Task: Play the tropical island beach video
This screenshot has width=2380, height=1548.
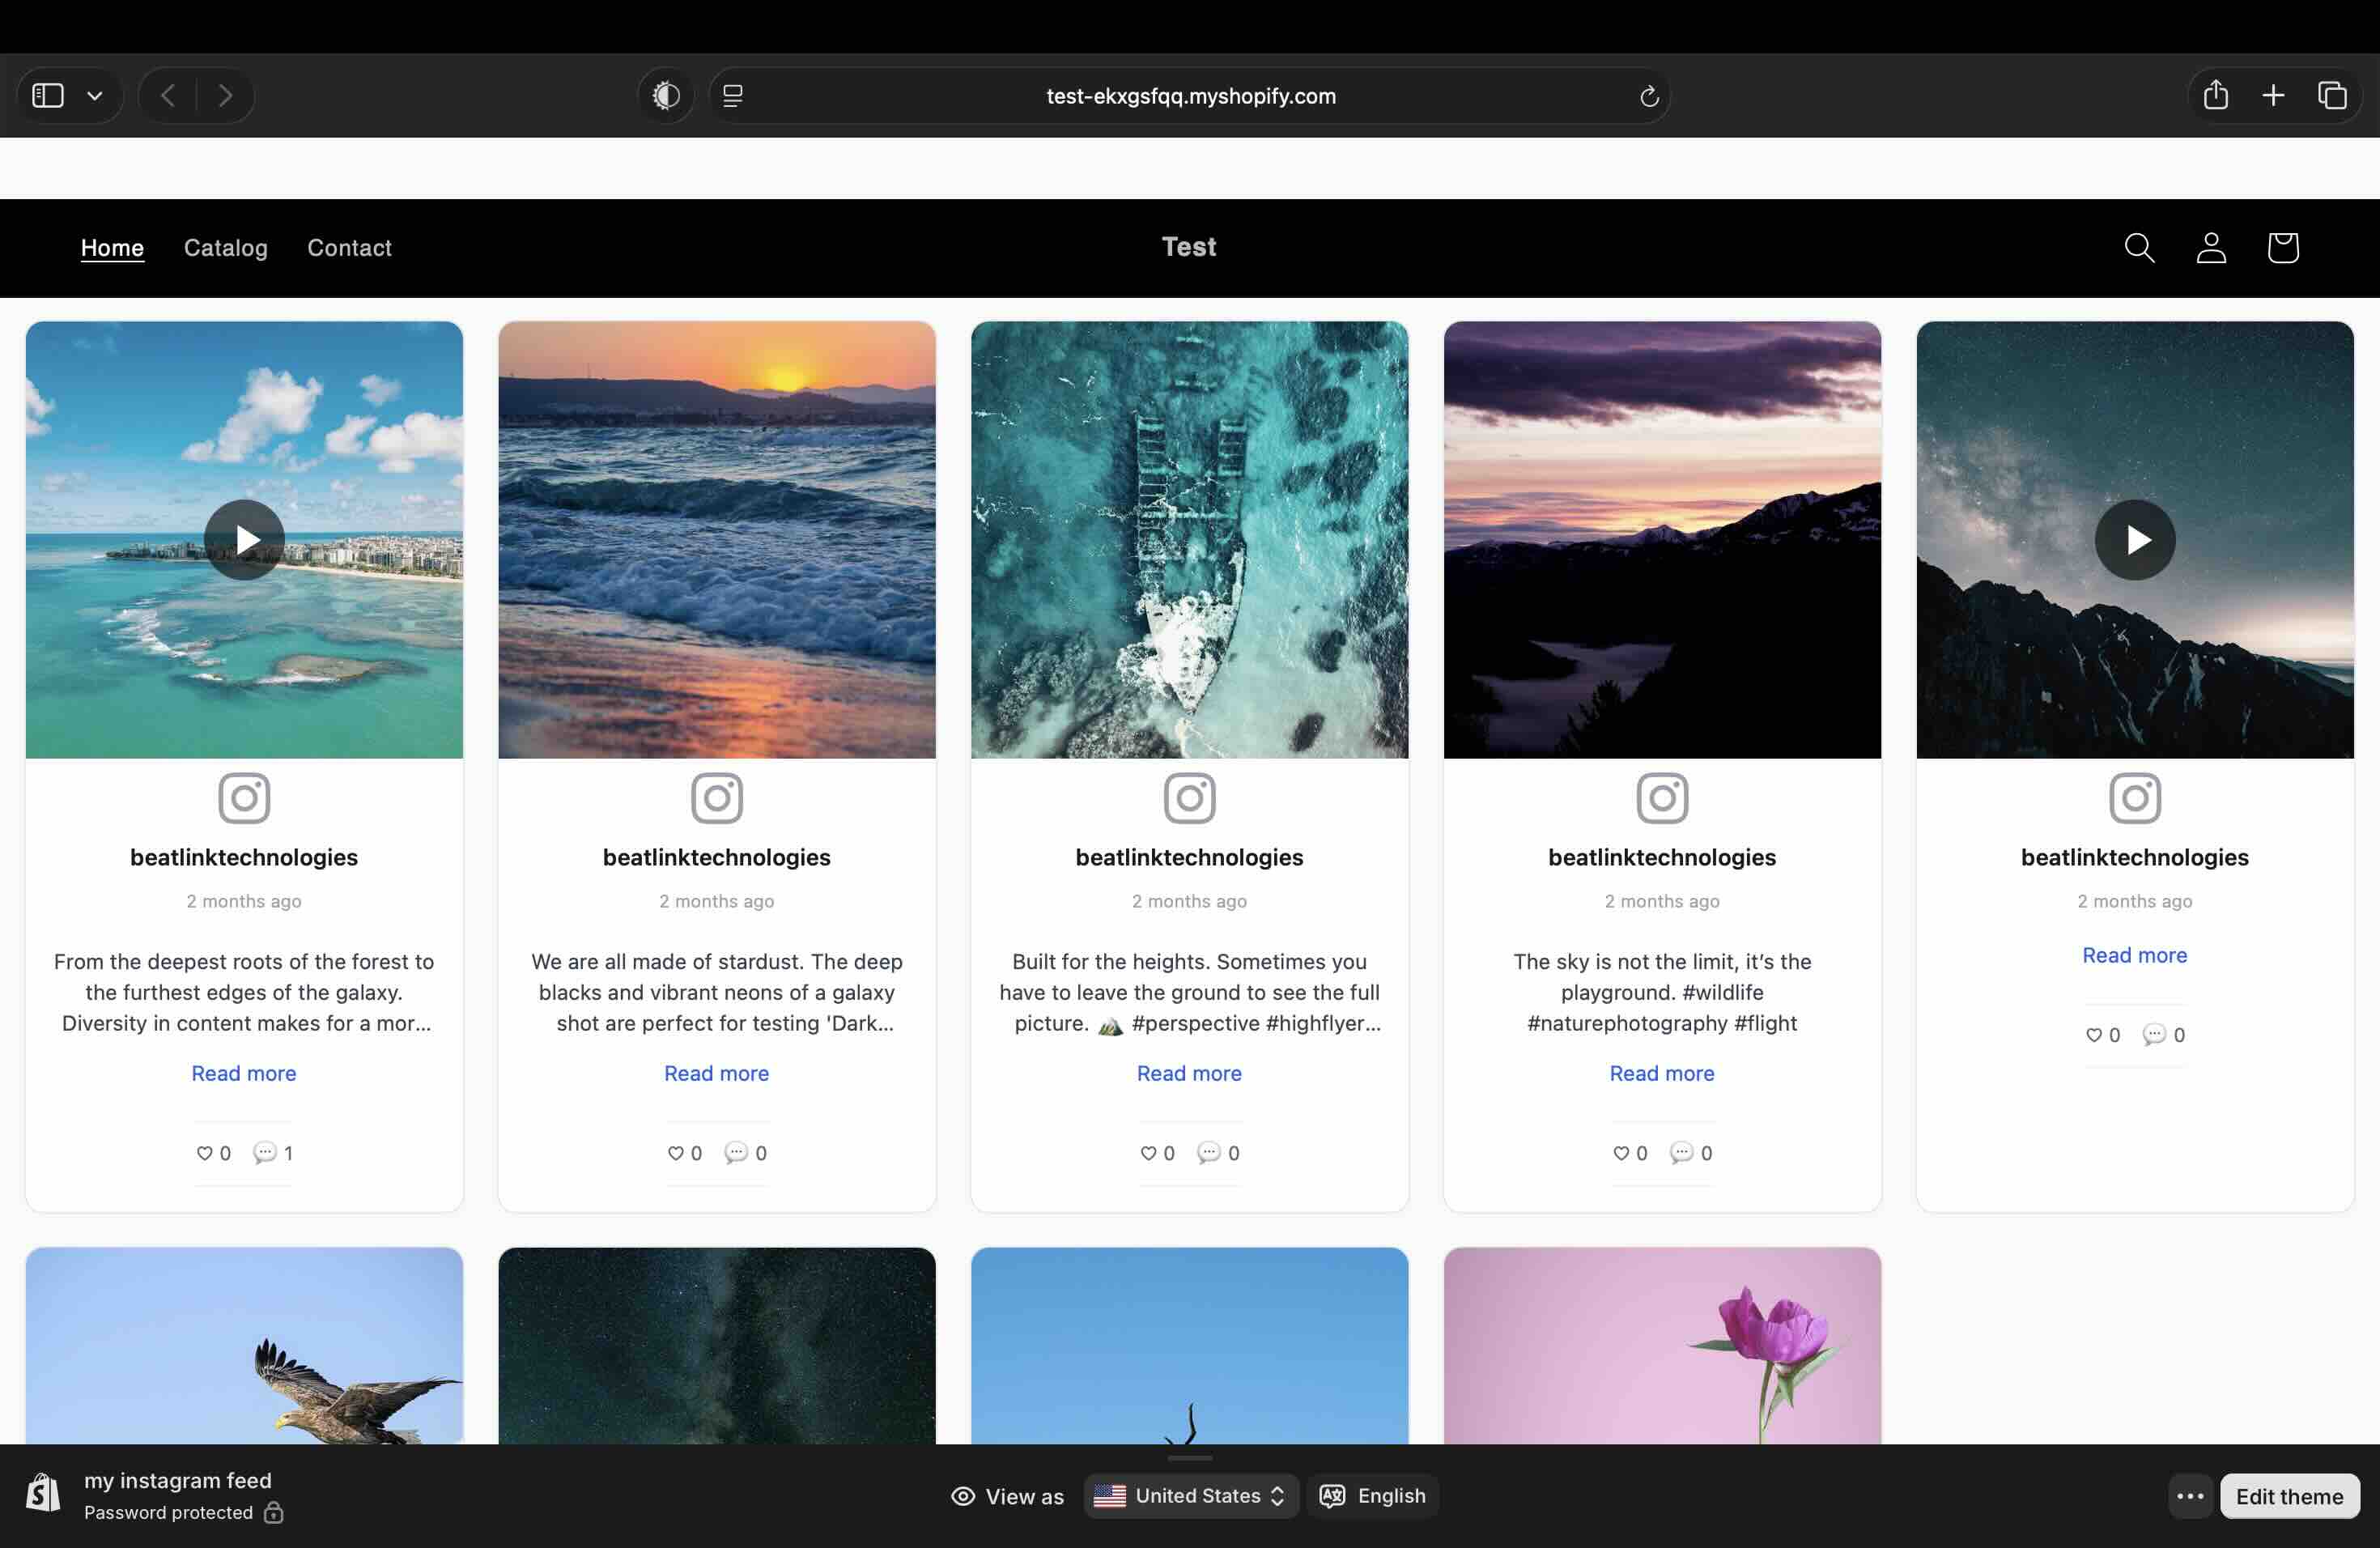Action: coord(244,540)
